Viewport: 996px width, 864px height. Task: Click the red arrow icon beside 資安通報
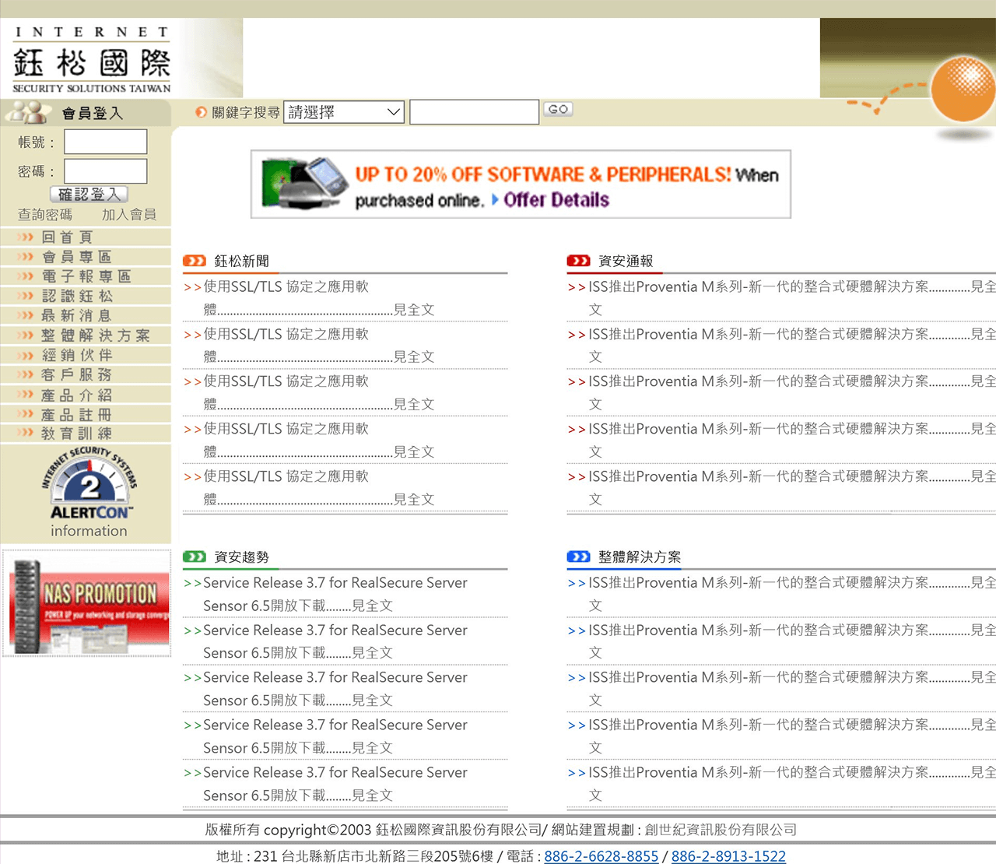tap(578, 261)
